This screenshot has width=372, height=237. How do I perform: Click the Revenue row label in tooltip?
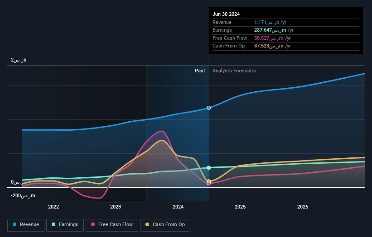click(222, 22)
